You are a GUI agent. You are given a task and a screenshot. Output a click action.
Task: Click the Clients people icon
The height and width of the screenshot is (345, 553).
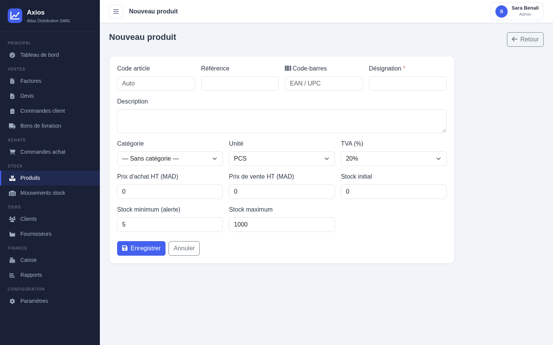pyautogui.click(x=12, y=219)
